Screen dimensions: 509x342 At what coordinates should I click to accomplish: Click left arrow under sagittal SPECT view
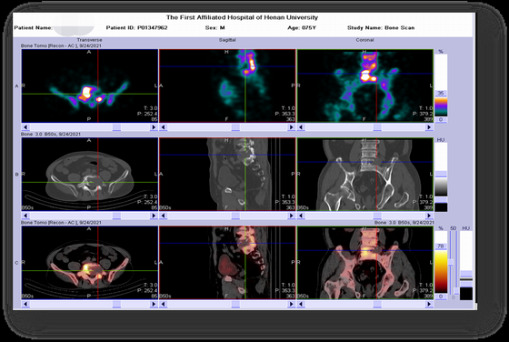(x=164, y=127)
